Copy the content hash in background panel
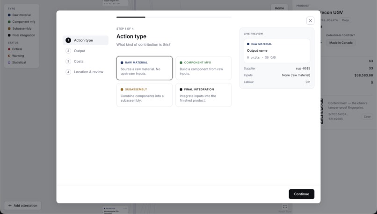 (x=367, y=117)
